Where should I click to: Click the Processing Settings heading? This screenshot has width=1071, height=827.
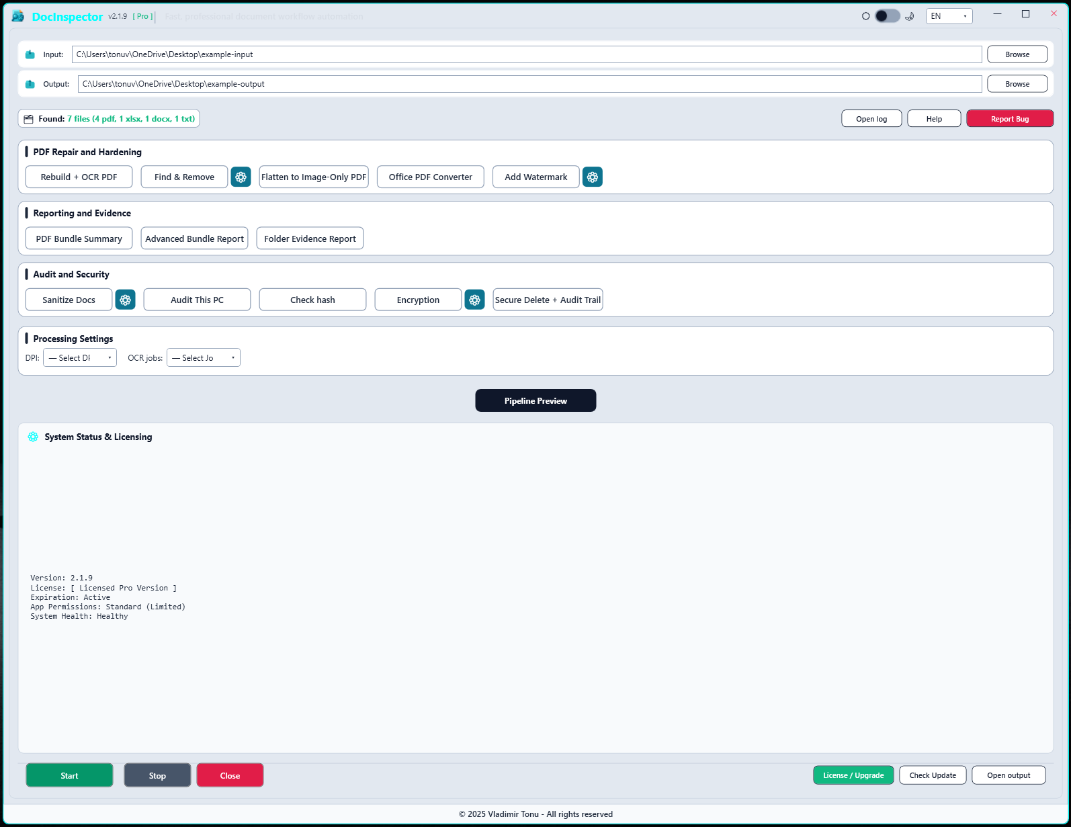tap(73, 339)
